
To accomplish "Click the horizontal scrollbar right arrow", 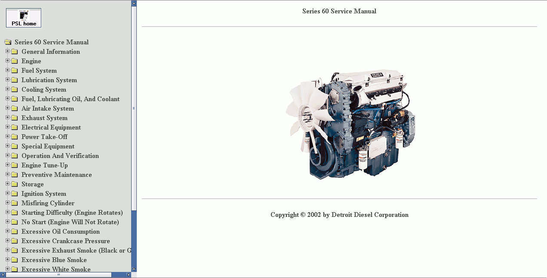I will click(x=128, y=275).
